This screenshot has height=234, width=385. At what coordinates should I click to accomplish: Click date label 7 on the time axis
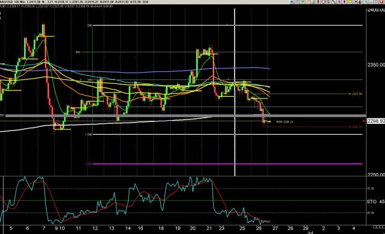click(44, 228)
